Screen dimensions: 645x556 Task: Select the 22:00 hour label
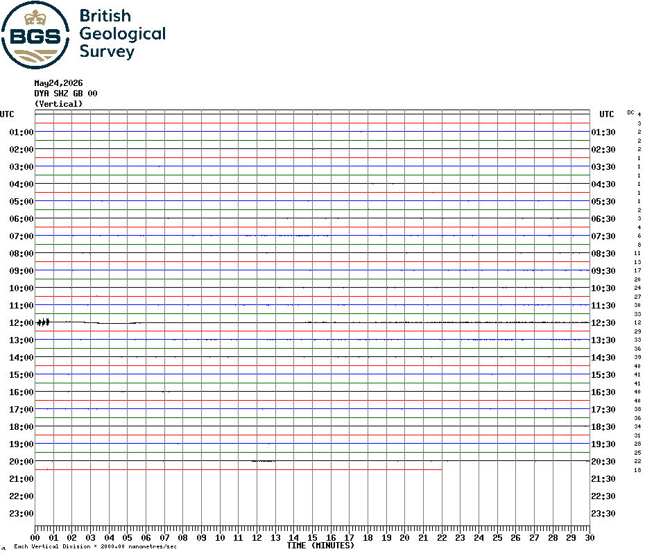click(21, 496)
